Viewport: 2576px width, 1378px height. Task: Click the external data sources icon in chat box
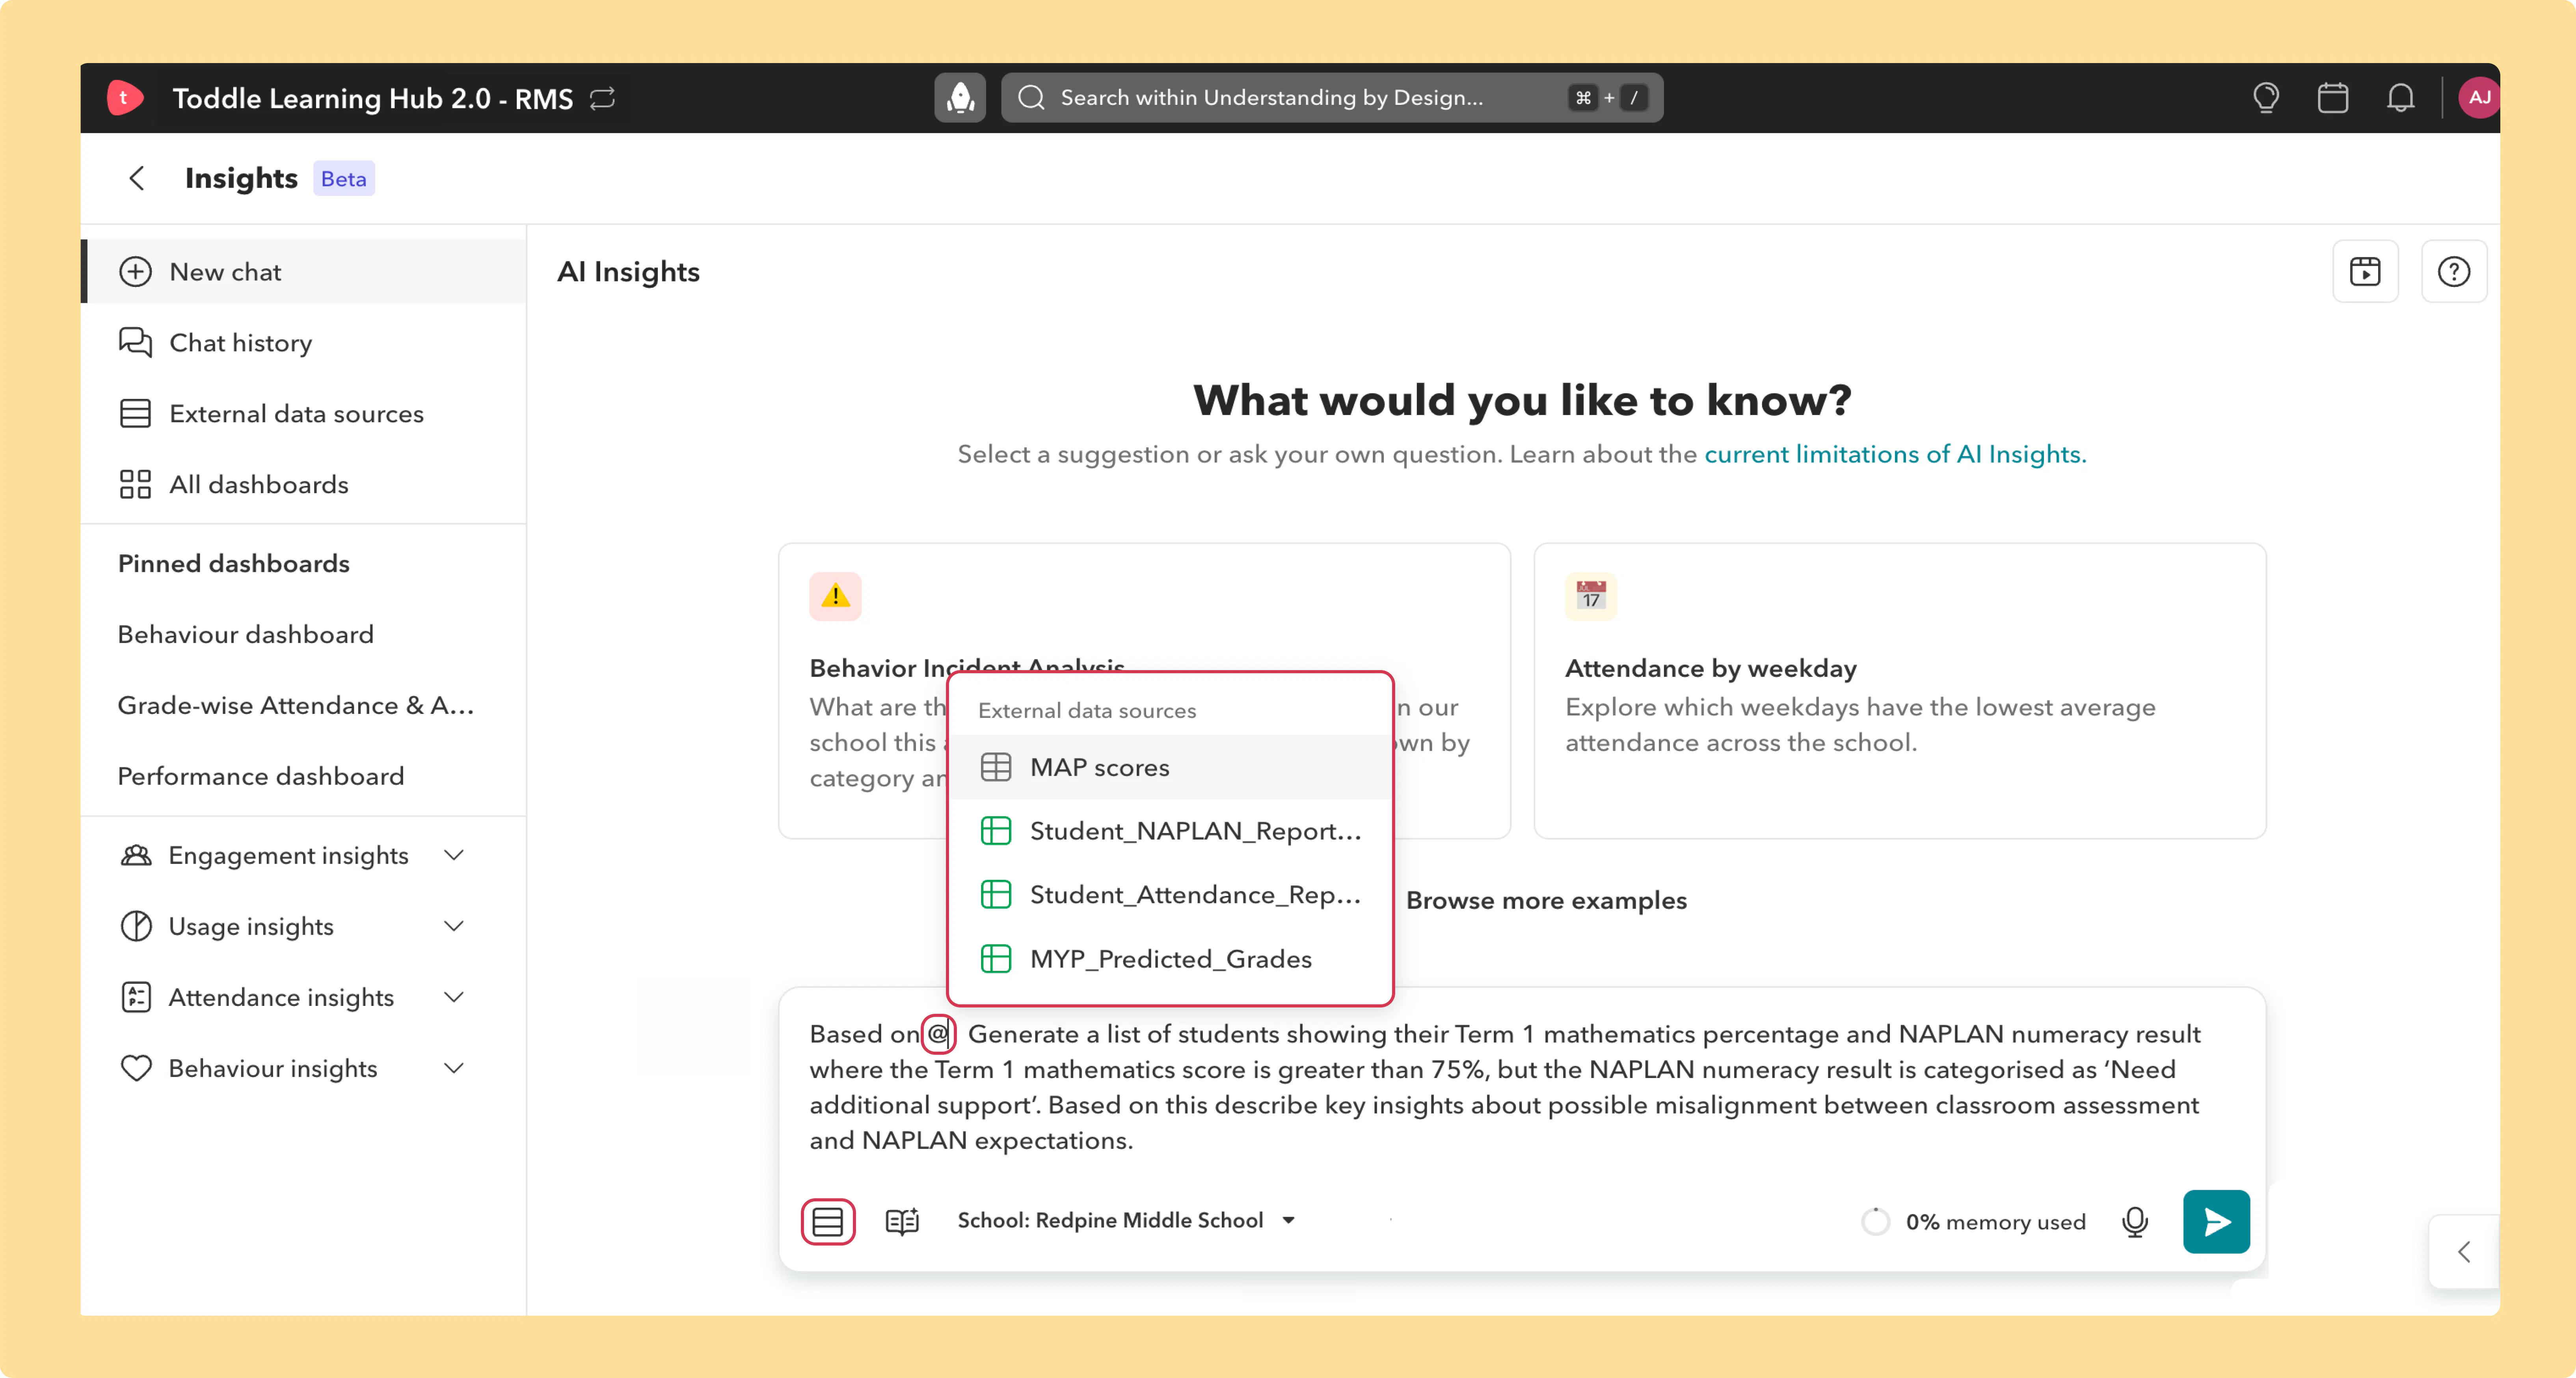(x=827, y=1221)
